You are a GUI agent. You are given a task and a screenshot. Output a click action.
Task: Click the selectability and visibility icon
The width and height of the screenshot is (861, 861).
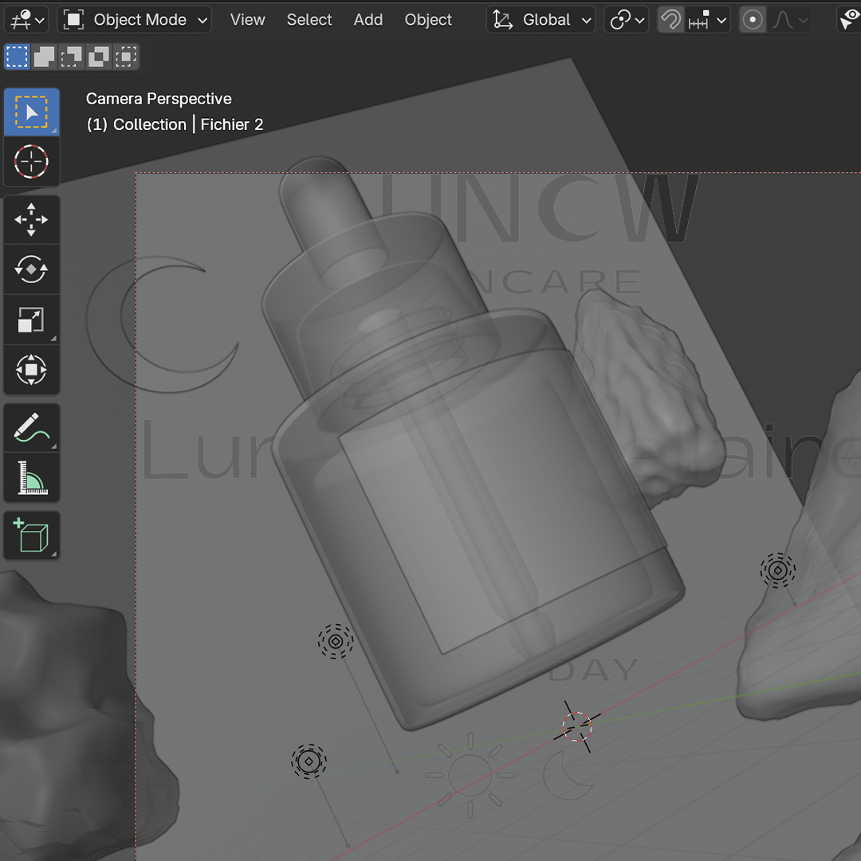tap(850, 20)
